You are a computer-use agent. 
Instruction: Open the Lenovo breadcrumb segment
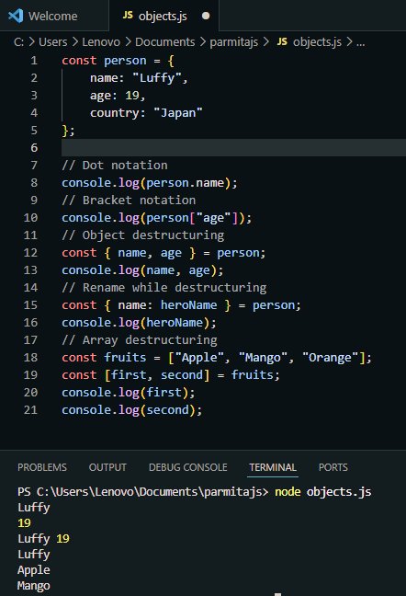coord(101,41)
